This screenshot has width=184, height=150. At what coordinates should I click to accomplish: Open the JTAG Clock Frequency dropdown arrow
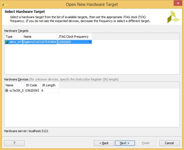click(x=90, y=42)
